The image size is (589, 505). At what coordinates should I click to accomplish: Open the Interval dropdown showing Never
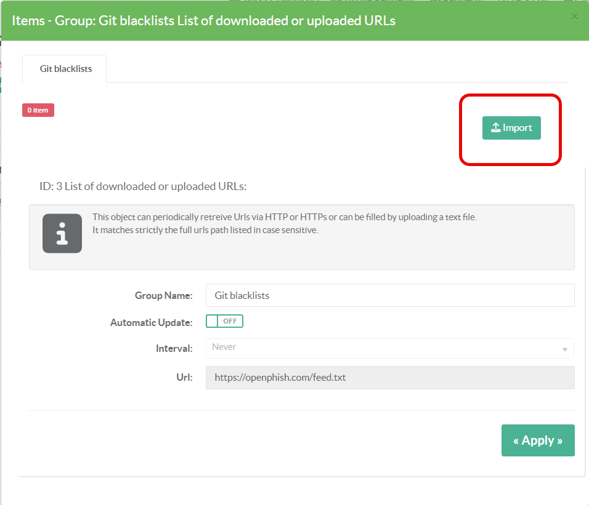pos(389,348)
